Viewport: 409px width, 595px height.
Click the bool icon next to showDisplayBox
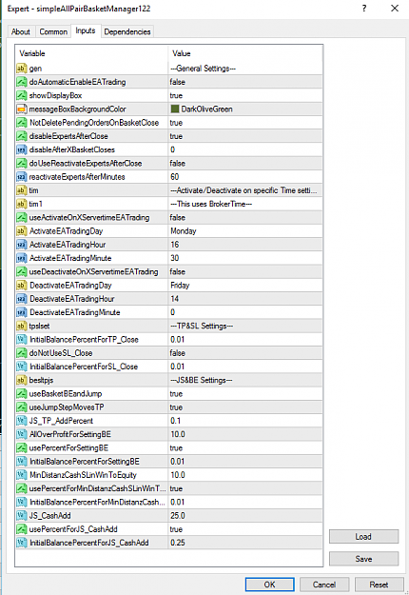pyautogui.click(x=22, y=95)
